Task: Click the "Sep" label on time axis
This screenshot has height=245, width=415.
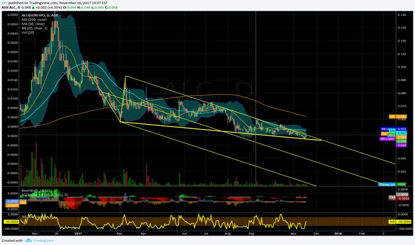Action: (251, 233)
